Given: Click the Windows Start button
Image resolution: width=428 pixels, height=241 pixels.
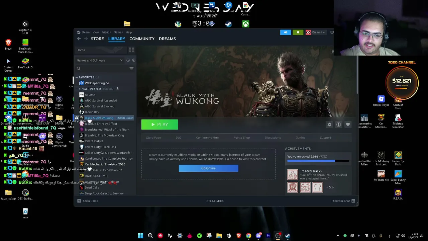Looking at the screenshot, I should tap(140, 236).
